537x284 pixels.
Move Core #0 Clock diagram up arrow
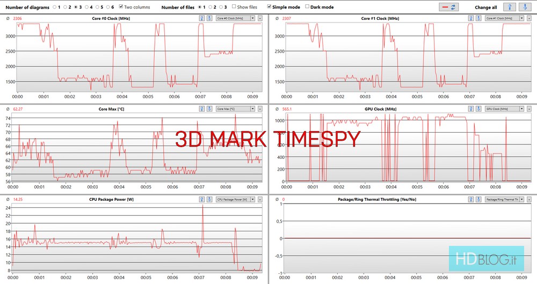click(x=202, y=18)
